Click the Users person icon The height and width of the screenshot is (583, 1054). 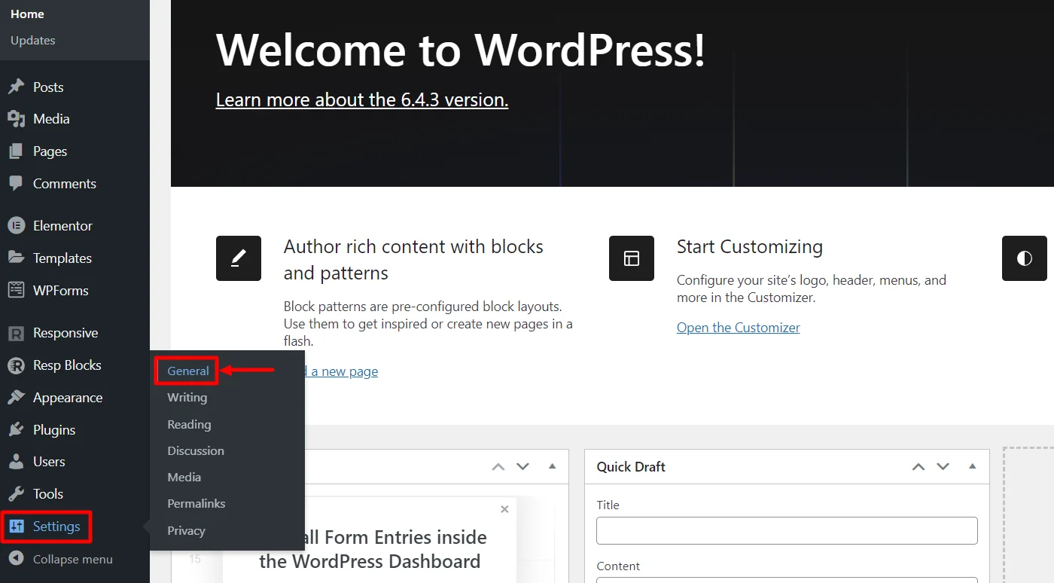point(17,462)
